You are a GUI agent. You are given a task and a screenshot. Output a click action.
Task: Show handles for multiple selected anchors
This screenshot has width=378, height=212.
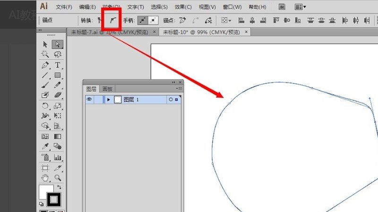coord(143,20)
